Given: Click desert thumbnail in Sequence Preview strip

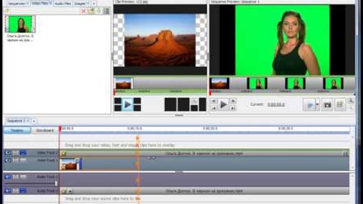Looking at the screenshot, I should pos(219,84).
